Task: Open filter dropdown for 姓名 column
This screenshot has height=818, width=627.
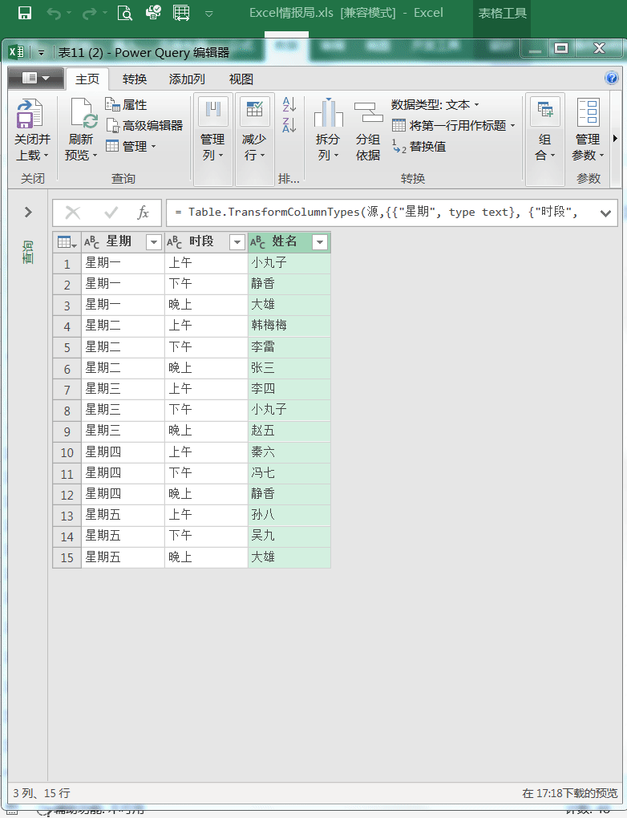Action: pyautogui.click(x=319, y=242)
